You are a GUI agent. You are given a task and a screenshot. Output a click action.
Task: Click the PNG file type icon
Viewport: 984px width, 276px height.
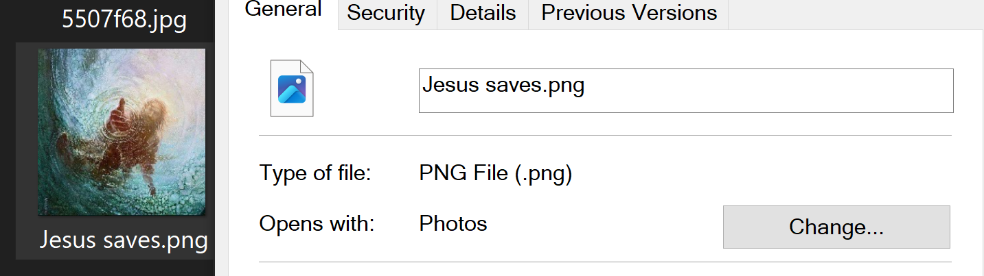[x=292, y=88]
